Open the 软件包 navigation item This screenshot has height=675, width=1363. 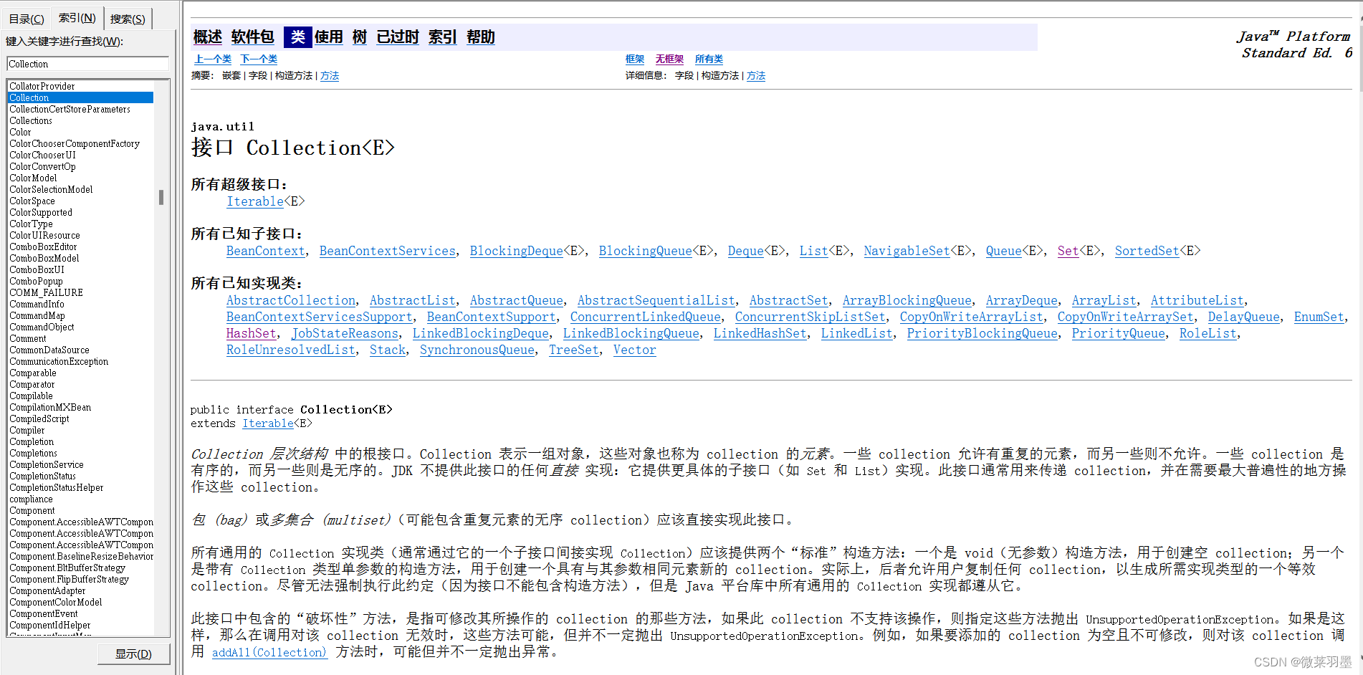(252, 37)
